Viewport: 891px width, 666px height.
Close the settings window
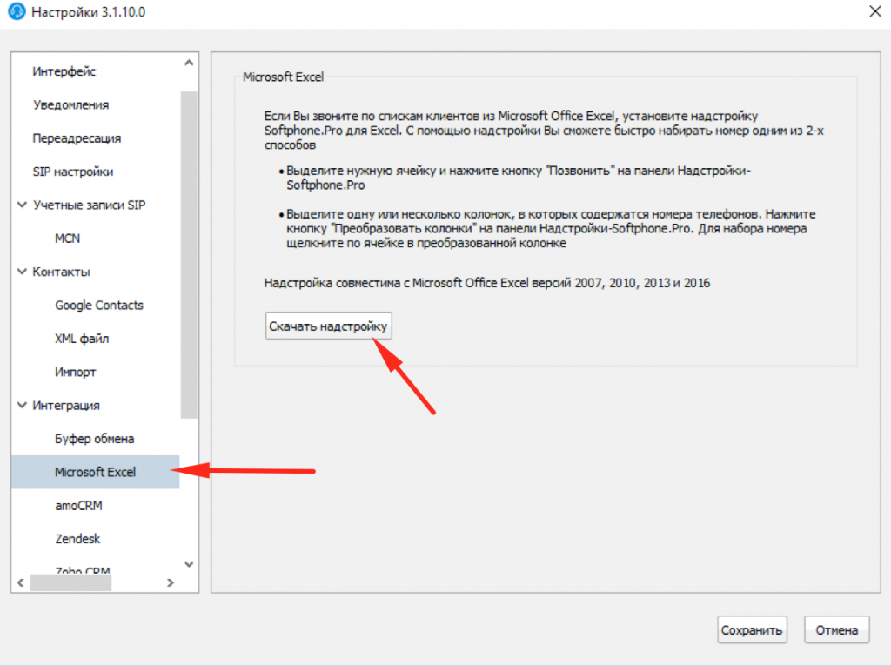pos(874,12)
